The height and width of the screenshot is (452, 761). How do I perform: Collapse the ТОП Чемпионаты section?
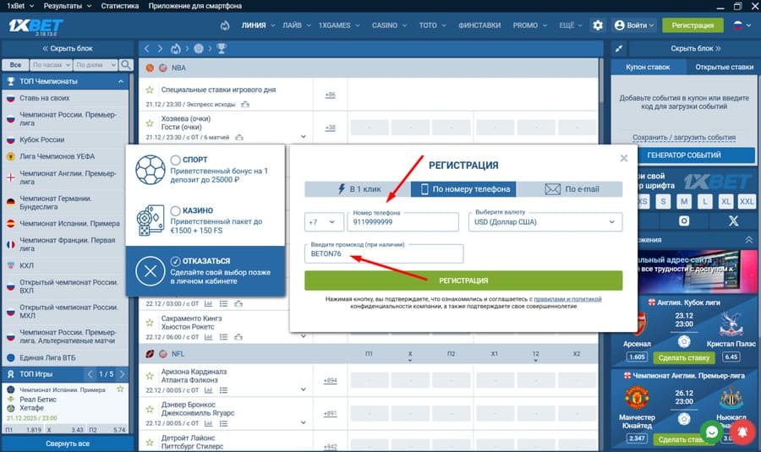click(121, 81)
